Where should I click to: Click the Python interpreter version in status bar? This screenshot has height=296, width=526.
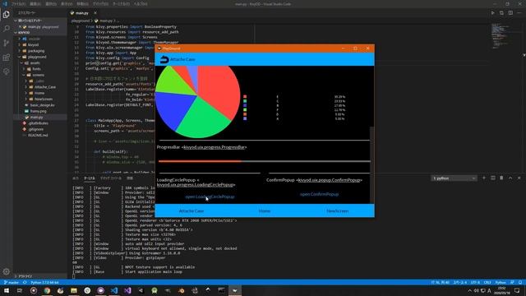coord(44,283)
